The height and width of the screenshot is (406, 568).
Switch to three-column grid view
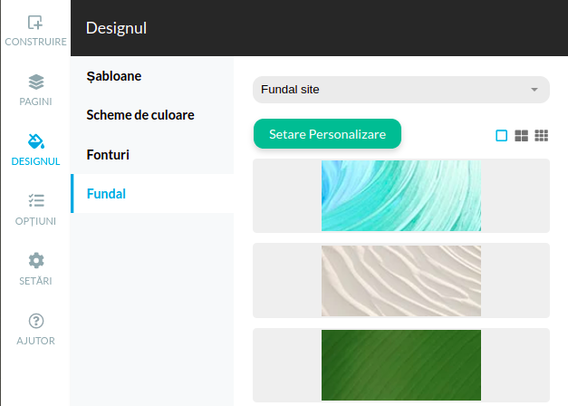[542, 136]
